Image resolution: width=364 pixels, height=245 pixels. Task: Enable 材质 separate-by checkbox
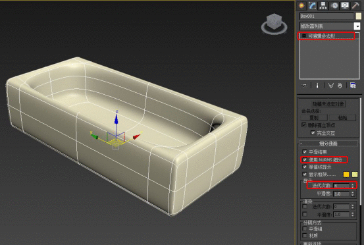point(305,236)
